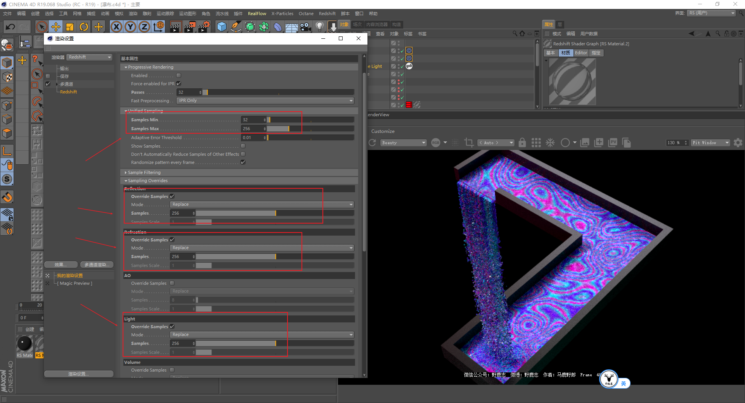The width and height of the screenshot is (745, 403).
Task: Toggle Show Samples checkbox
Action: click(x=243, y=146)
